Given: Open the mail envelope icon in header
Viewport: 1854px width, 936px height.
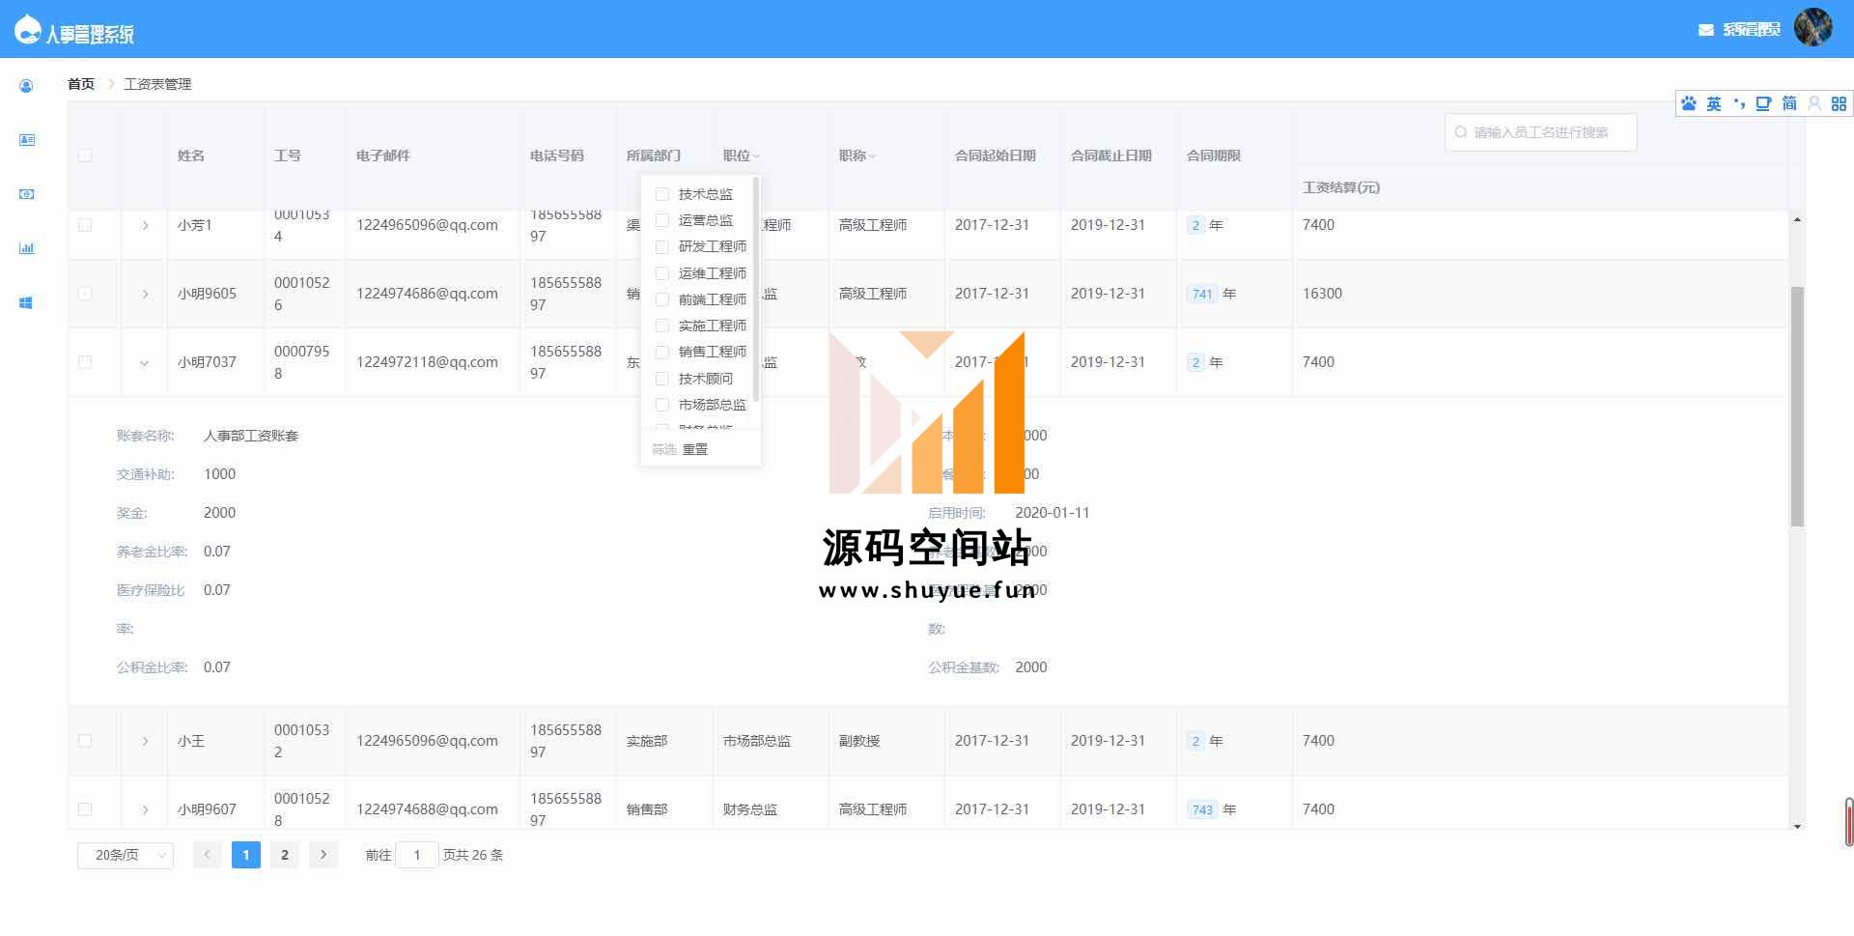Looking at the screenshot, I should click(1706, 30).
